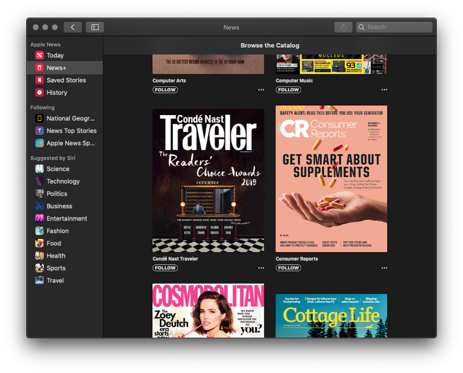Open Saved Stories list
Screen dimensions: 463x373
point(66,80)
